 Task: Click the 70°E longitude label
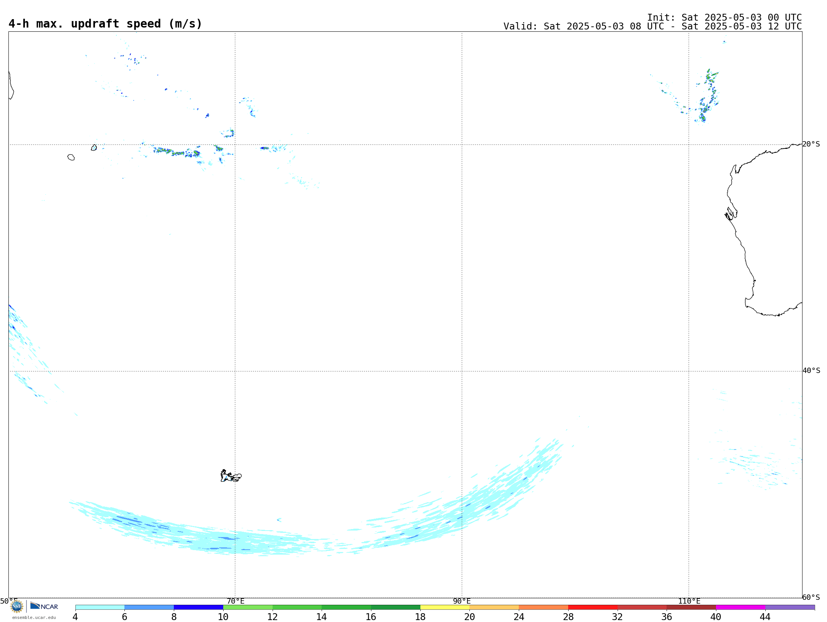(235, 601)
